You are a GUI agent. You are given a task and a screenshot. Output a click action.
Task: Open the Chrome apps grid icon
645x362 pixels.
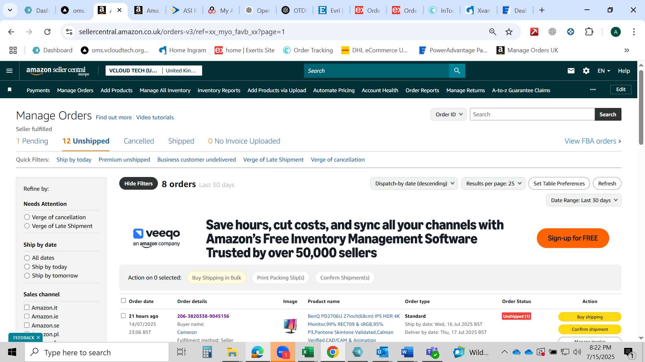click(x=13, y=50)
